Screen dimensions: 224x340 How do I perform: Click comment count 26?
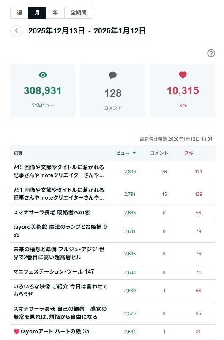(x=164, y=172)
